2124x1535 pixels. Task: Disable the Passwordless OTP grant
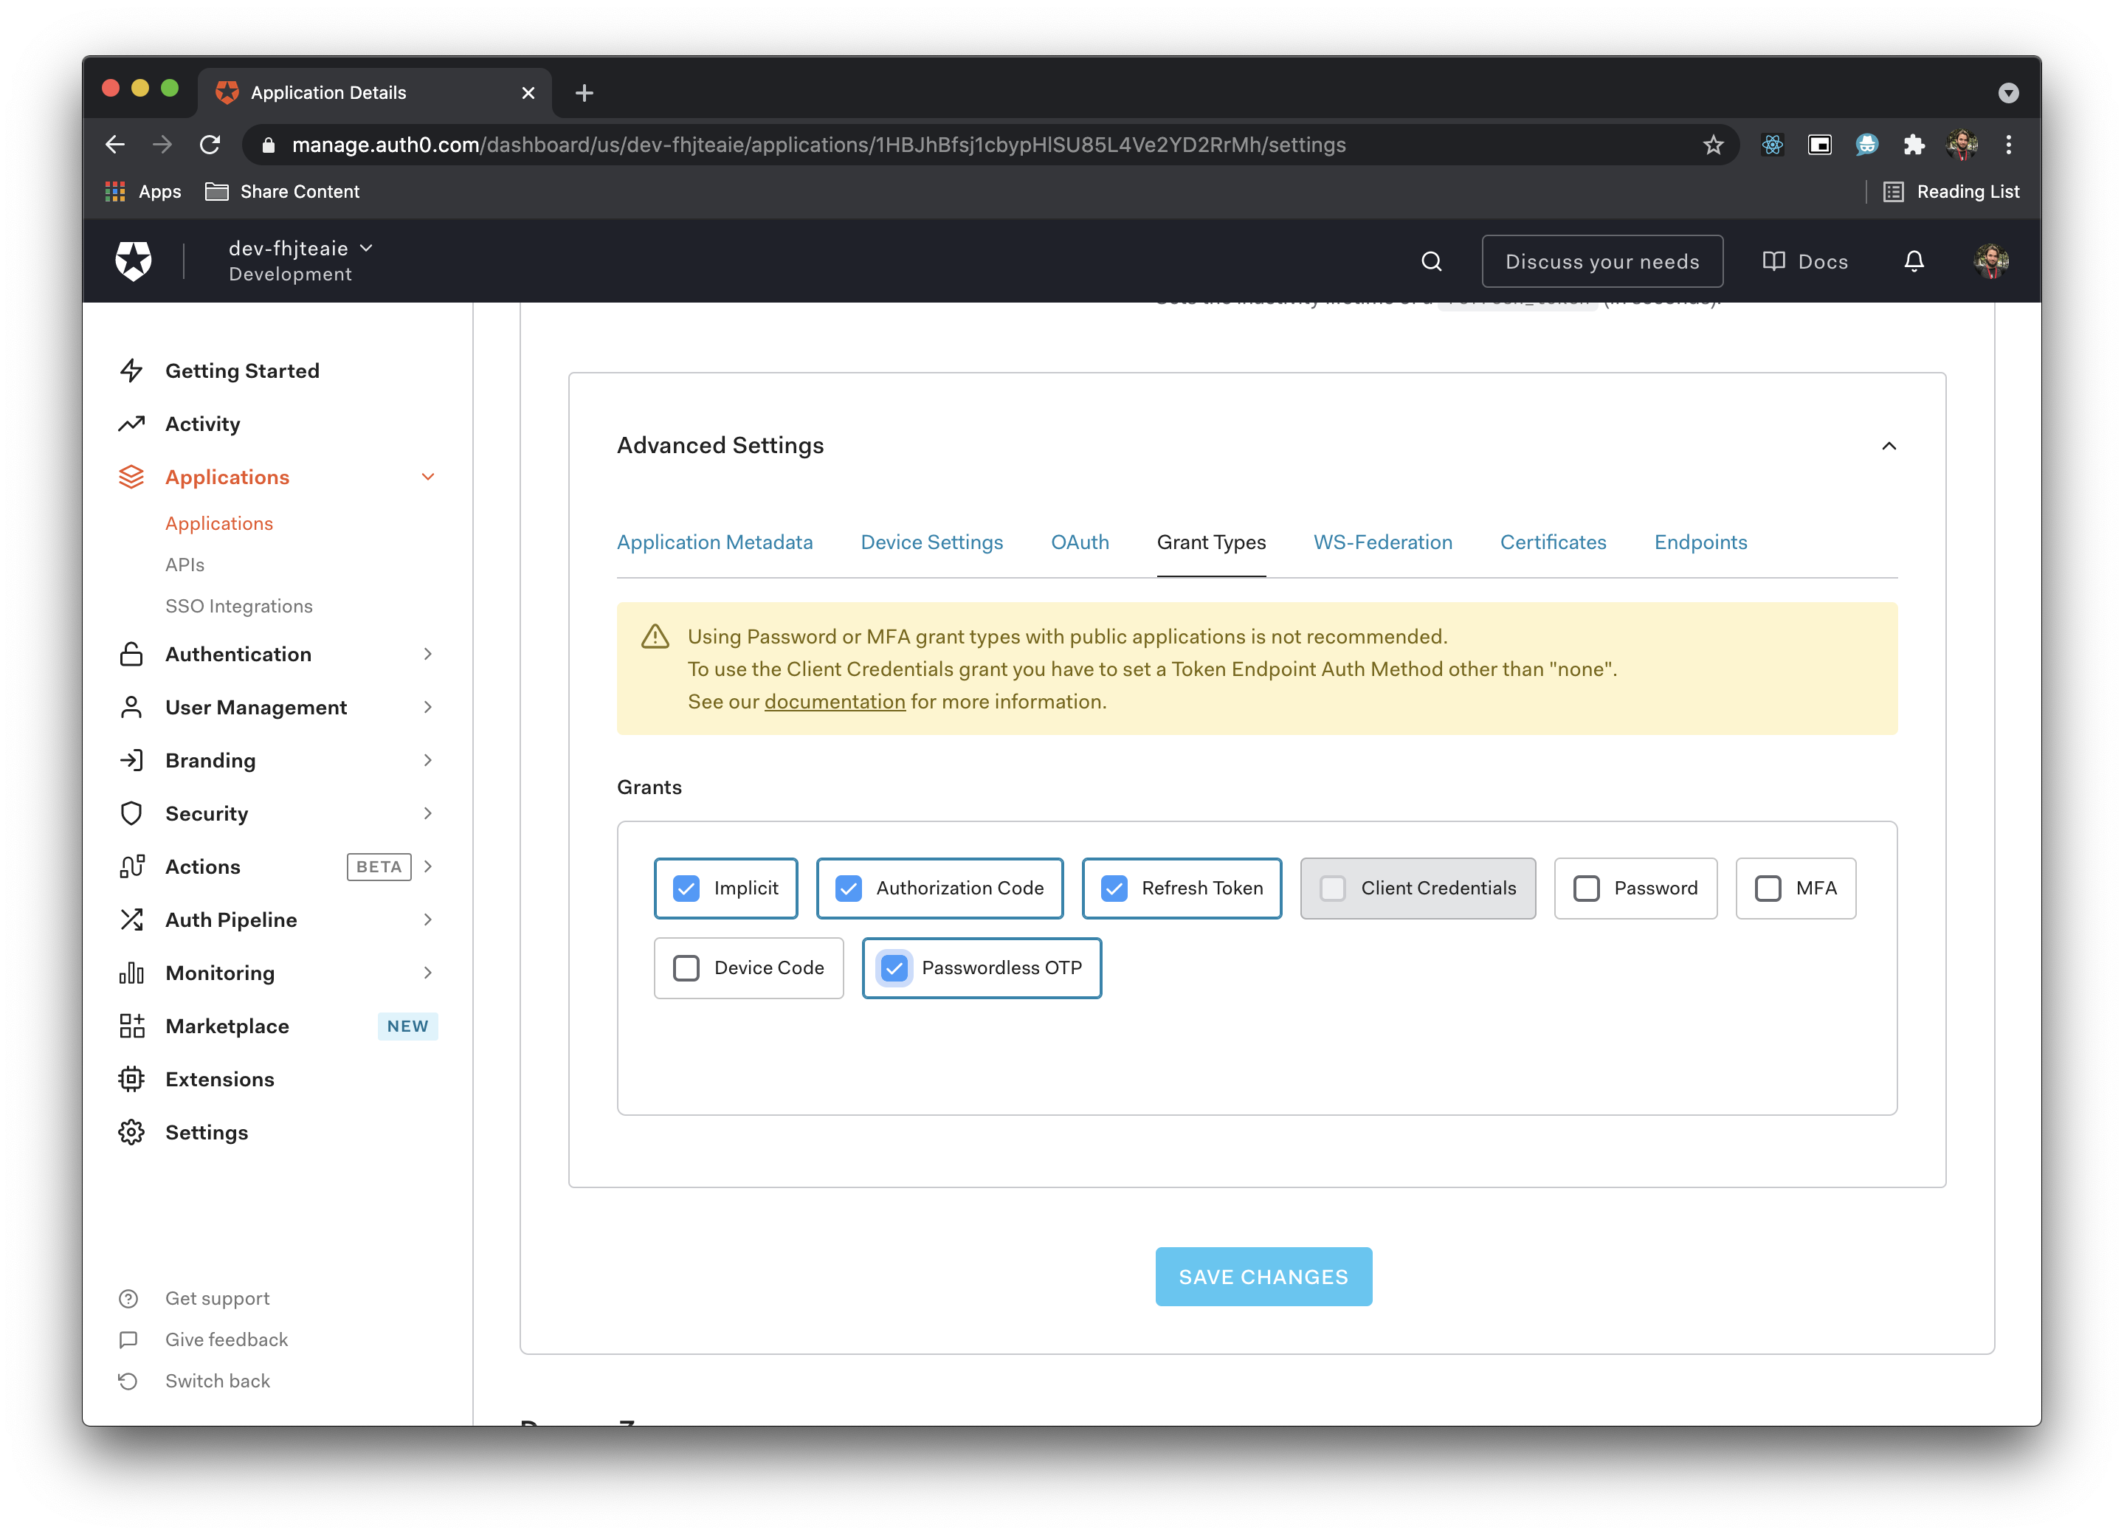(894, 967)
